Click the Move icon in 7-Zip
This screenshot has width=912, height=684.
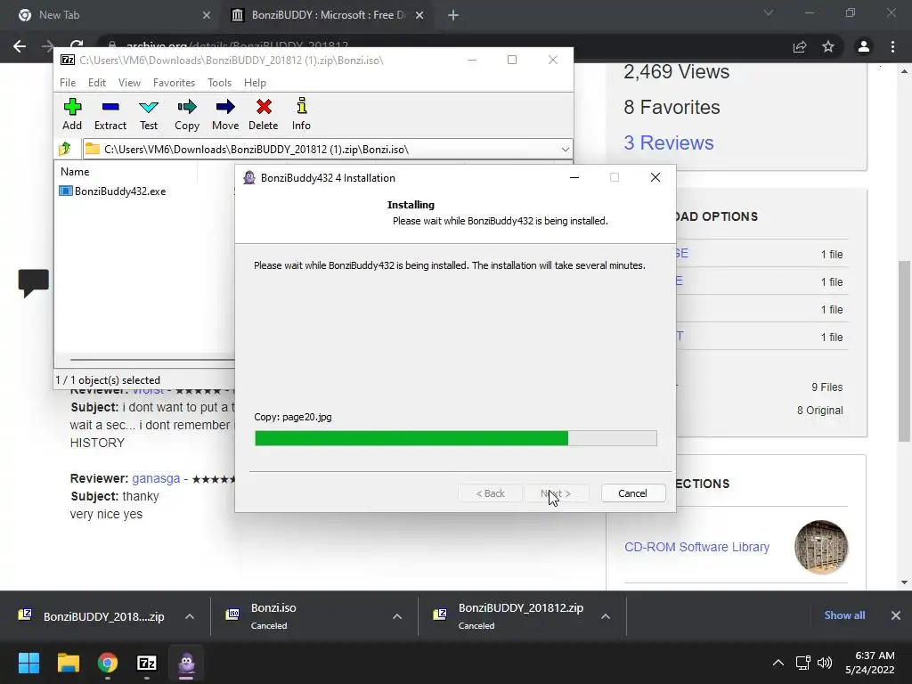coord(225,115)
